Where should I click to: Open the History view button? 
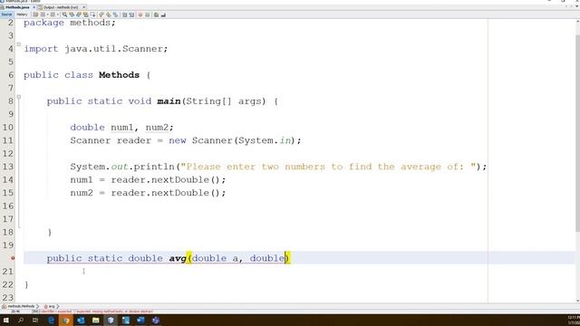click(x=22, y=14)
